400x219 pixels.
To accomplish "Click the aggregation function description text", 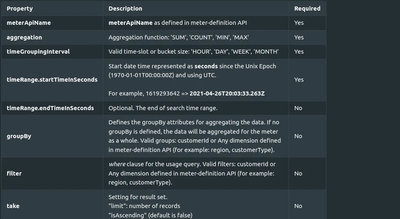I will 178,37.
